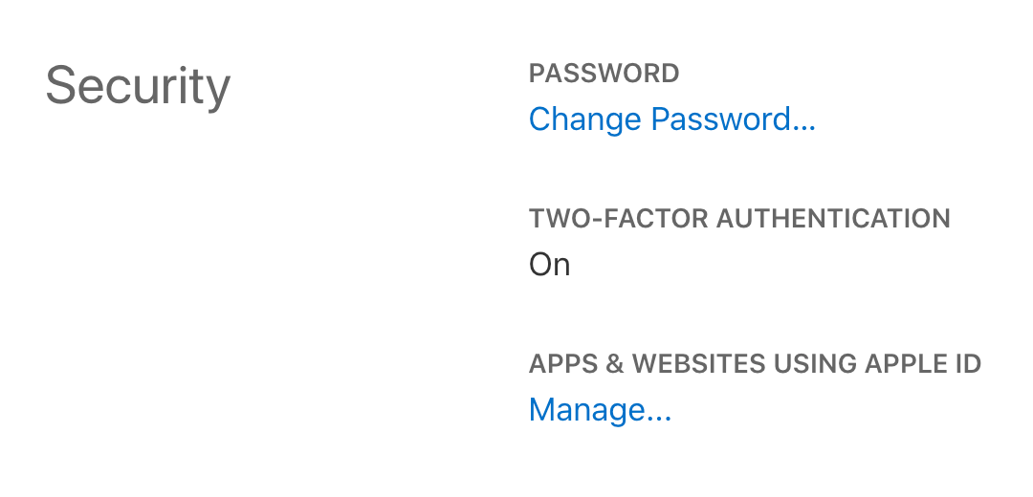Click the Change Password... link under PASSWORD

(671, 119)
